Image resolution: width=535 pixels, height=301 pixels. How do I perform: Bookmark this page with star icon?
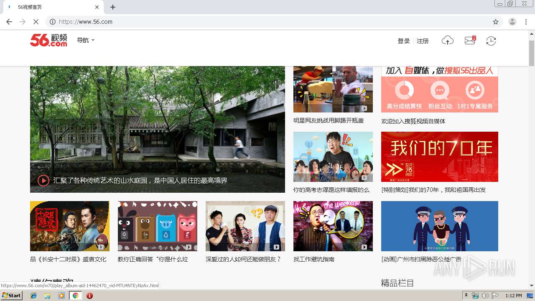pyautogui.click(x=496, y=22)
